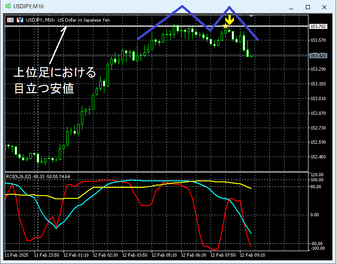Close the USDJPY,M10 chart window
Screen dimensions: 337x264
pyautogui.click(x=324, y=7)
